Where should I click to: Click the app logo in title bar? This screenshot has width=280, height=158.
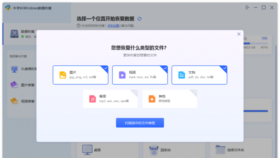pyautogui.click(x=8, y=8)
